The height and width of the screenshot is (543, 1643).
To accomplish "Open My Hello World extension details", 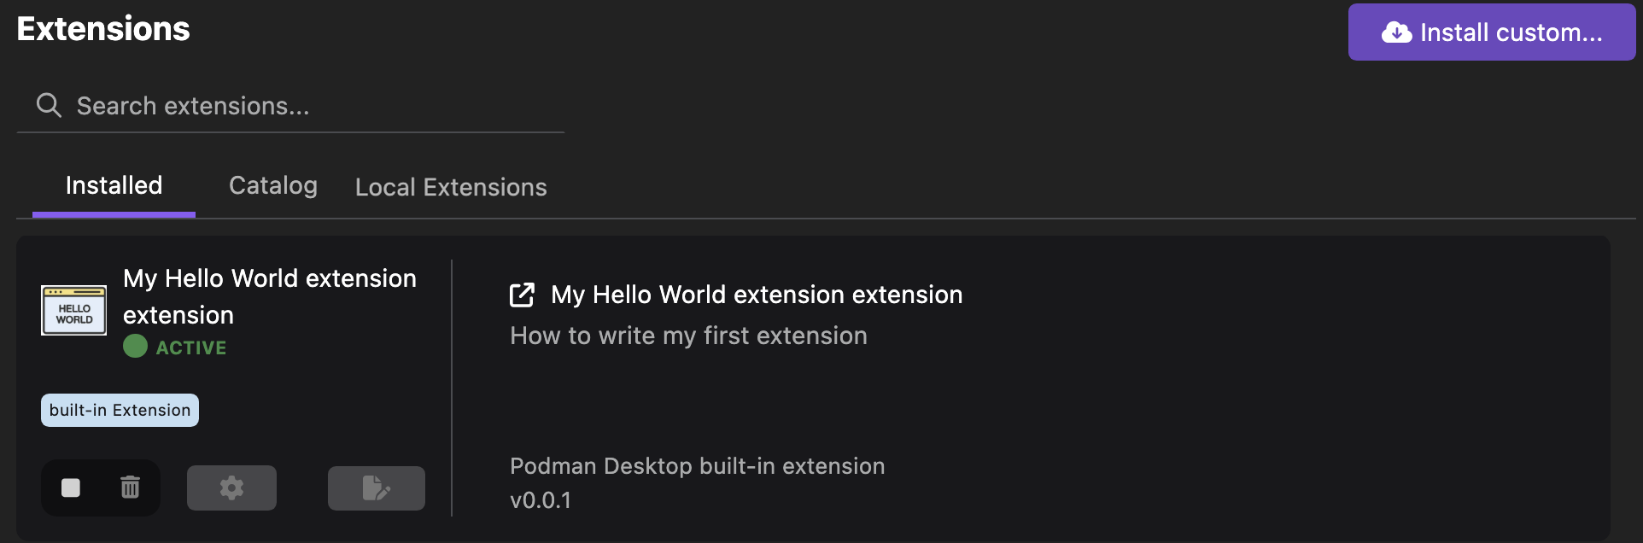I will pyautogui.click(x=270, y=296).
